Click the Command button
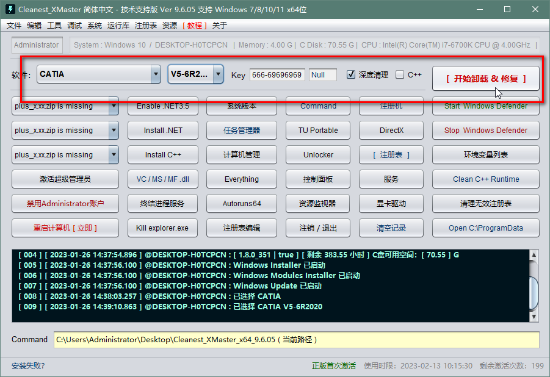 coord(318,106)
